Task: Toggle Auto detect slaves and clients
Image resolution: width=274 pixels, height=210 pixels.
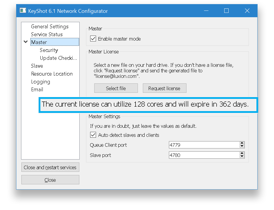Action: point(93,135)
